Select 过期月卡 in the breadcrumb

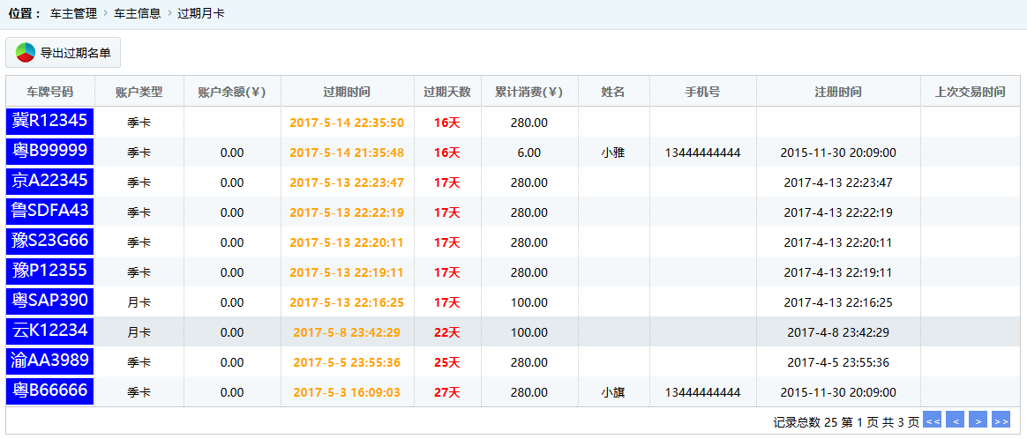click(x=200, y=14)
